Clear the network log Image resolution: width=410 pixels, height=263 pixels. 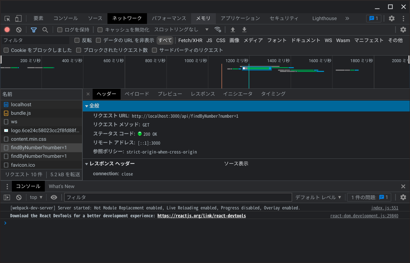tap(19, 30)
